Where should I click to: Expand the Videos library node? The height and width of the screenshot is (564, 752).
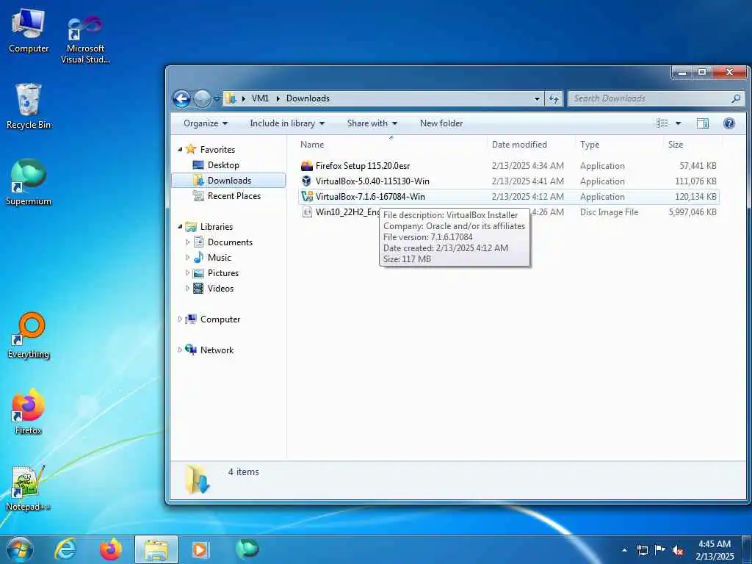click(x=187, y=288)
